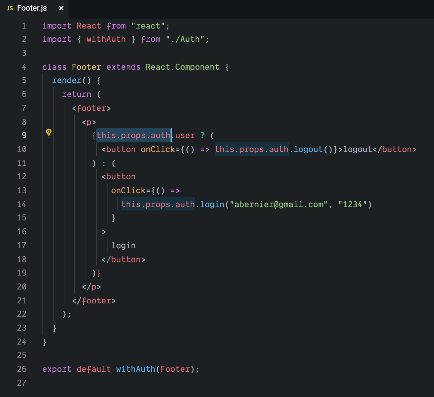This screenshot has height=397, width=434.
Task: Click the render method name
Action: (x=67, y=81)
